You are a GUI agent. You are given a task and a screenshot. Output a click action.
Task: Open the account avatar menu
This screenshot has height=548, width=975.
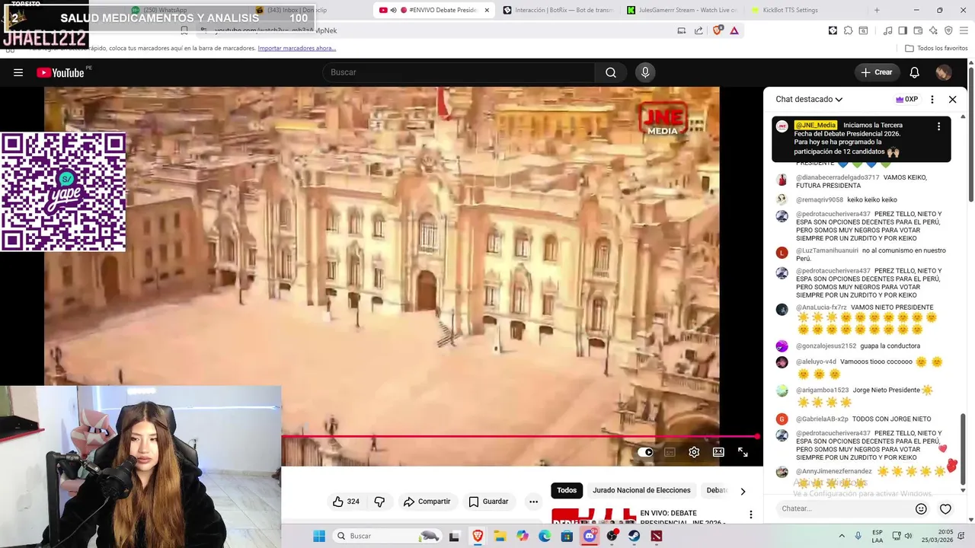(944, 72)
